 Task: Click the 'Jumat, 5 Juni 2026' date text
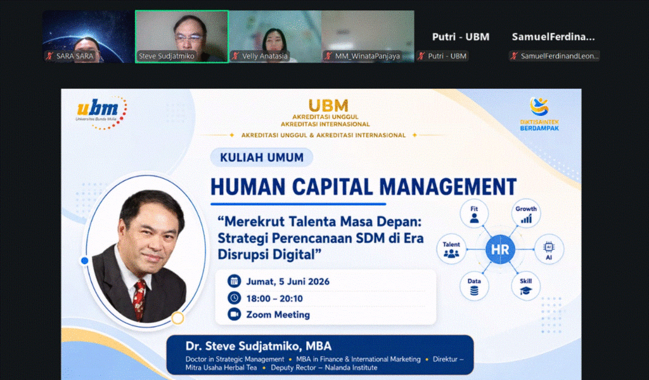pyautogui.click(x=288, y=282)
